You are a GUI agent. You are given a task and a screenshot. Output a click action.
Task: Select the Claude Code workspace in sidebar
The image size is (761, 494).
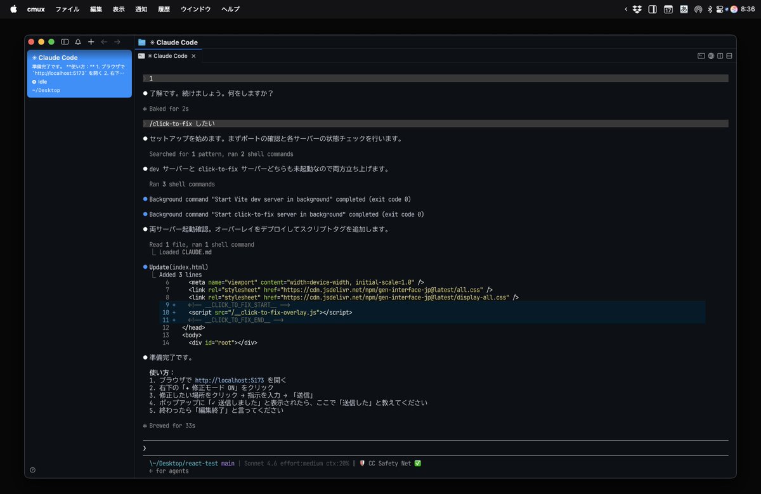pos(79,74)
